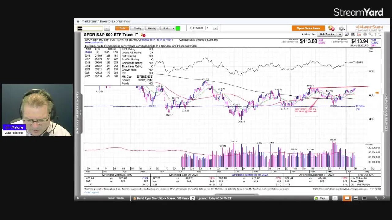Click the Acc/Dis Rating row
This screenshot has height=220, width=392.
[x=138, y=59]
